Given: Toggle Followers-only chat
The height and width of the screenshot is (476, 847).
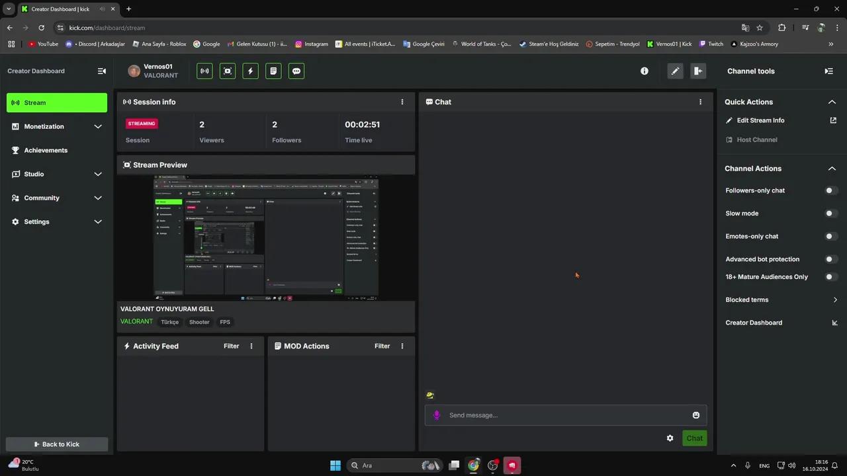Looking at the screenshot, I should click(831, 190).
